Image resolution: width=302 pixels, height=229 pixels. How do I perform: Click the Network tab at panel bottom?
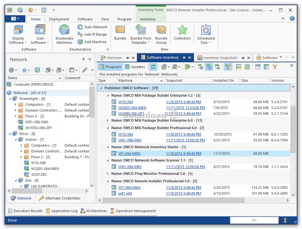[21, 198]
